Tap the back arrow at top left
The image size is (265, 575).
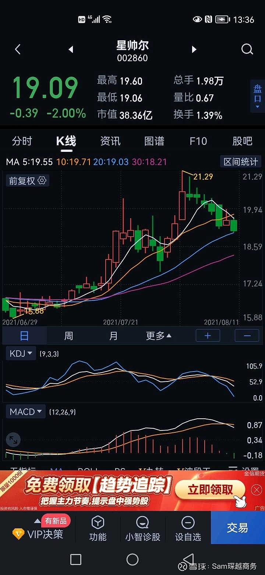(18, 49)
